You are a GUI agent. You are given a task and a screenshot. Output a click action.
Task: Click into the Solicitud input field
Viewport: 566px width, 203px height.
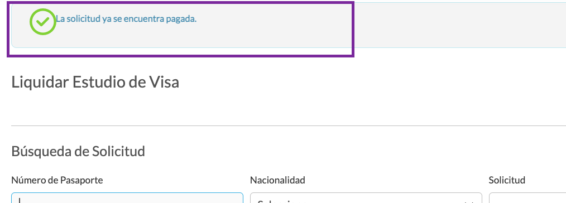pyautogui.click(x=527, y=198)
